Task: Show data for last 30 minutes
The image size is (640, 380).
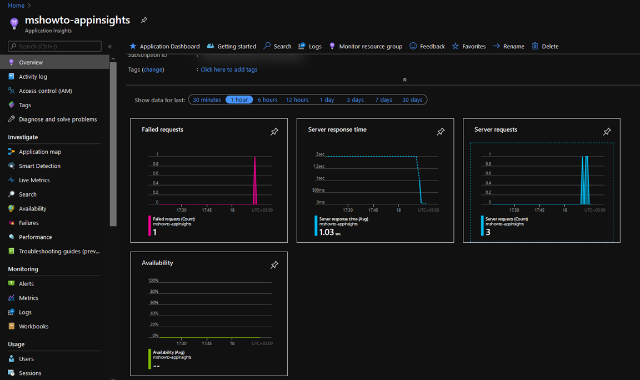Action: 207,100
